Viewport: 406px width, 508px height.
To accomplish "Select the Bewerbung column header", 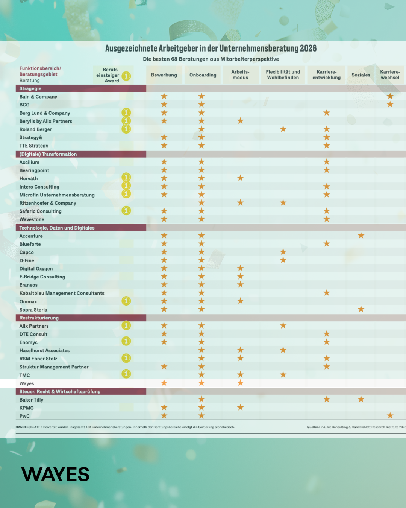I will pyautogui.click(x=164, y=75).
